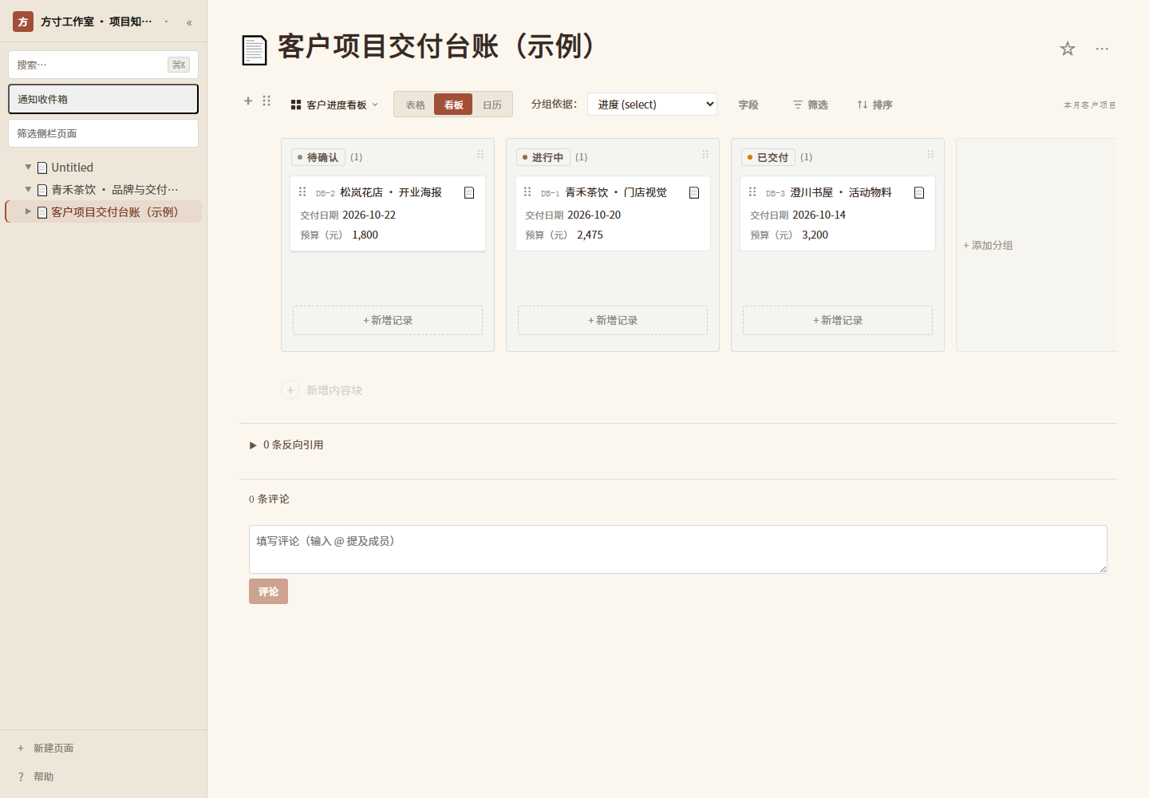Switch to the 看板 view tab

coord(453,105)
